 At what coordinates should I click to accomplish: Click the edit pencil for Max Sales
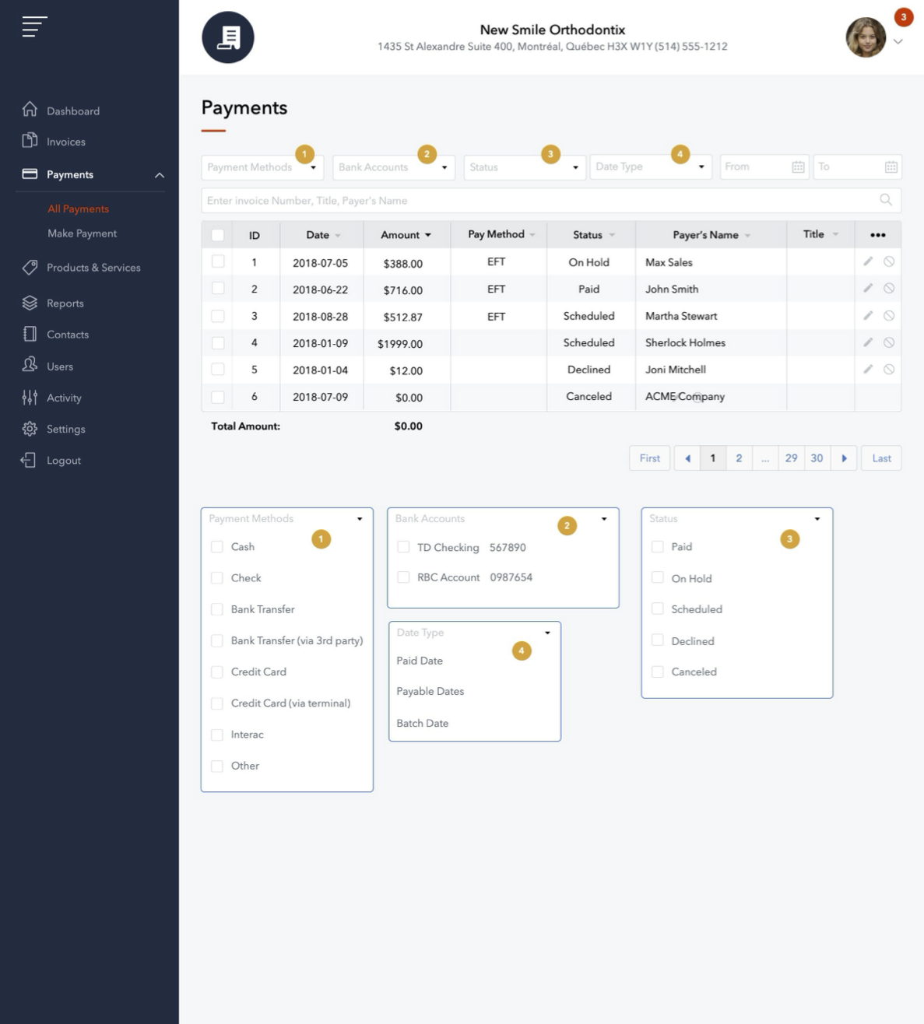[868, 261]
